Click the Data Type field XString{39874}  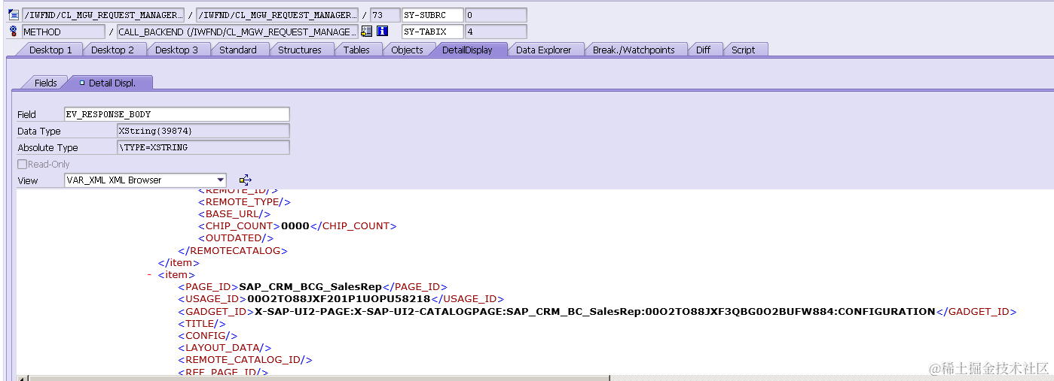[203, 131]
